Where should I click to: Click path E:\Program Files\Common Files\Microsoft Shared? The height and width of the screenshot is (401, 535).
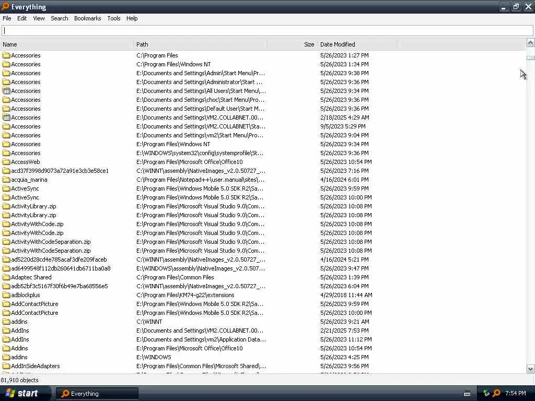coord(201,366)
